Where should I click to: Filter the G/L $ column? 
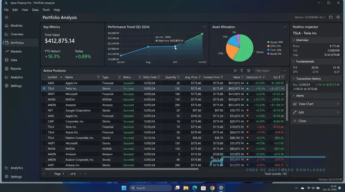(283, 77)
